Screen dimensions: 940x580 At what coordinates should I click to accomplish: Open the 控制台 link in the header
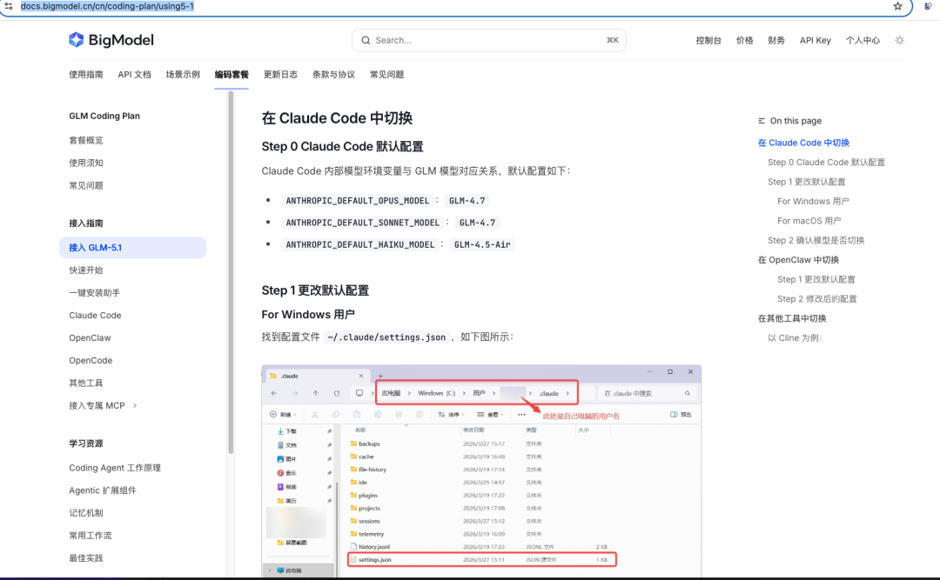click(708, 40)
